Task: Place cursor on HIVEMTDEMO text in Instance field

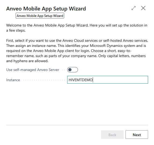Action: (81, 80)
